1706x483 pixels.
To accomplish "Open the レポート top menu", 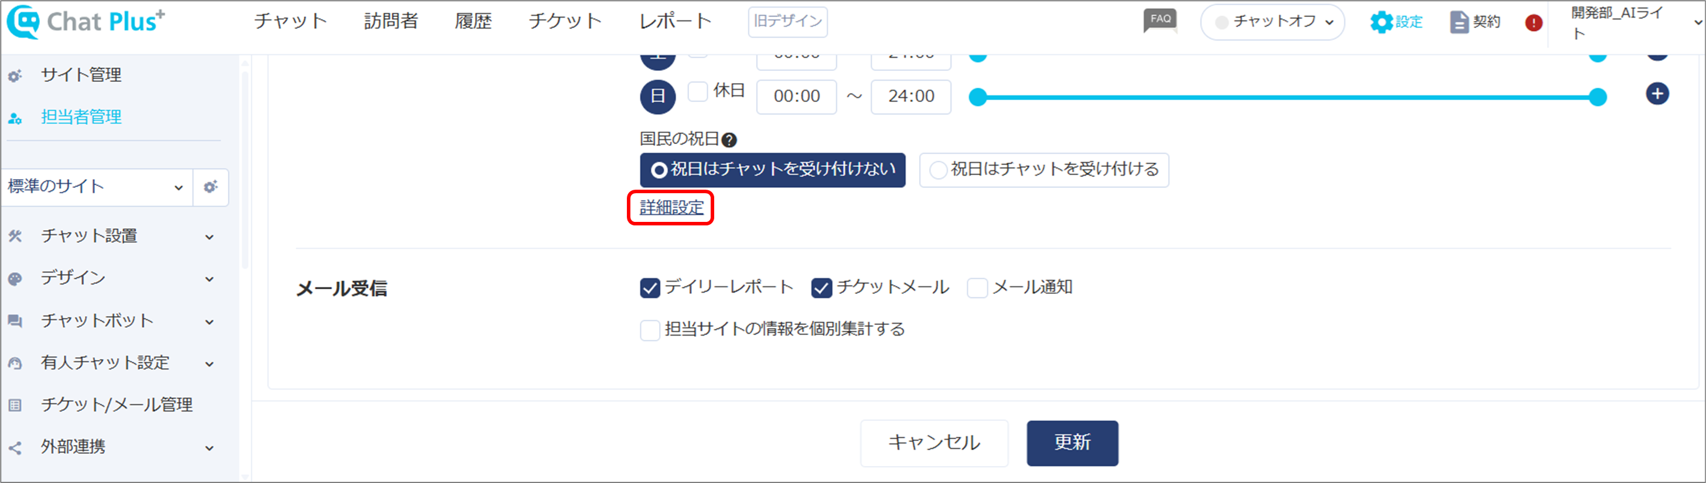I will click(675, 21).
